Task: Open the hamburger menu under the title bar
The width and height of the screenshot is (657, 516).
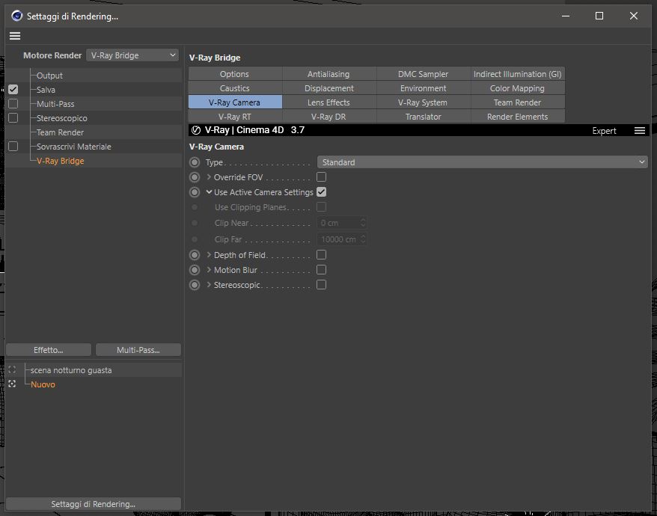Action: click(x=15, y=36)
